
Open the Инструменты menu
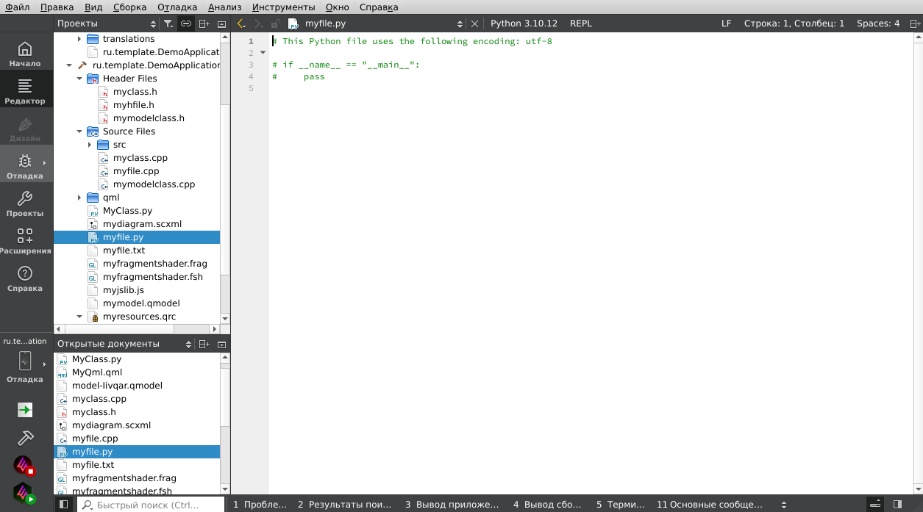pos(283,7)
